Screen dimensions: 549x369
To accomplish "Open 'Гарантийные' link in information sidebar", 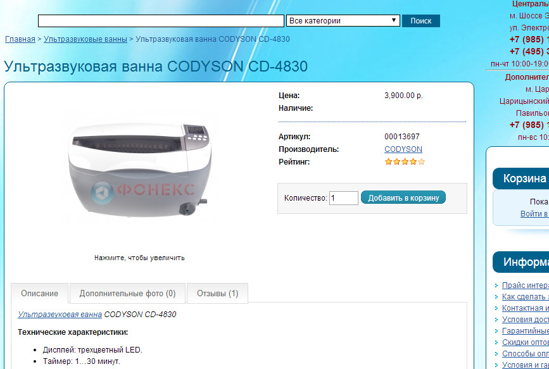I will pos(525,331).
